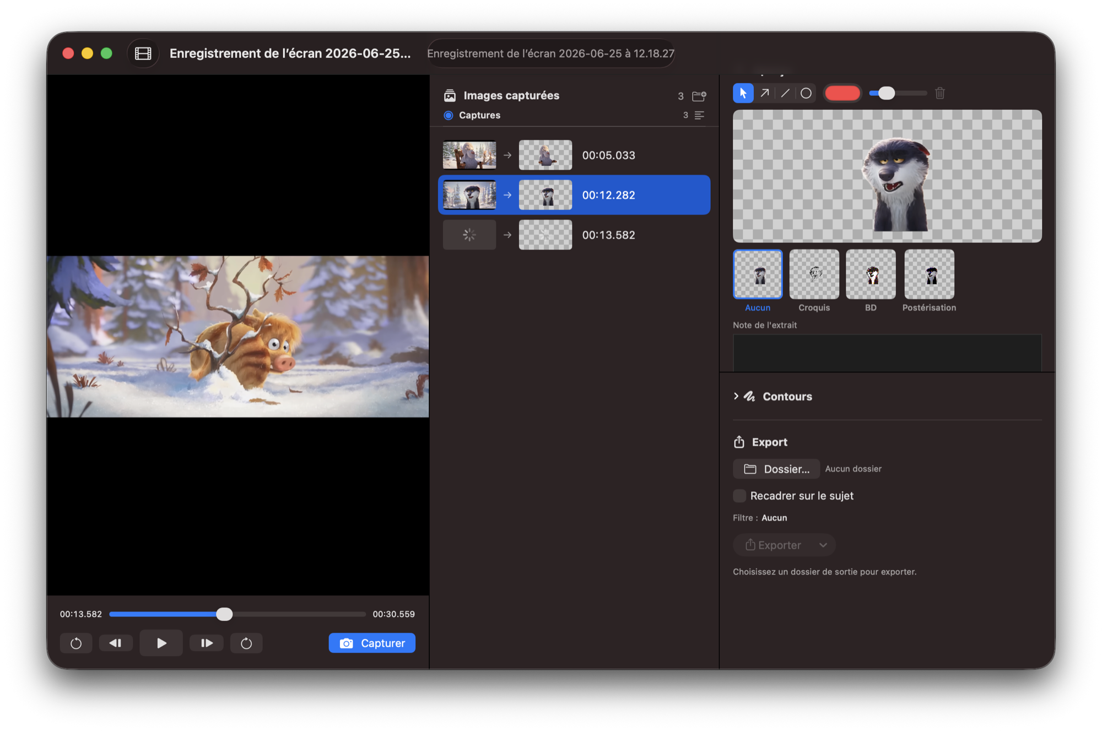The width and height of the screenshot is (1102, 731).
Task: Enable Recadrer sur le sujet checkbox
Action: coord(739,495)
